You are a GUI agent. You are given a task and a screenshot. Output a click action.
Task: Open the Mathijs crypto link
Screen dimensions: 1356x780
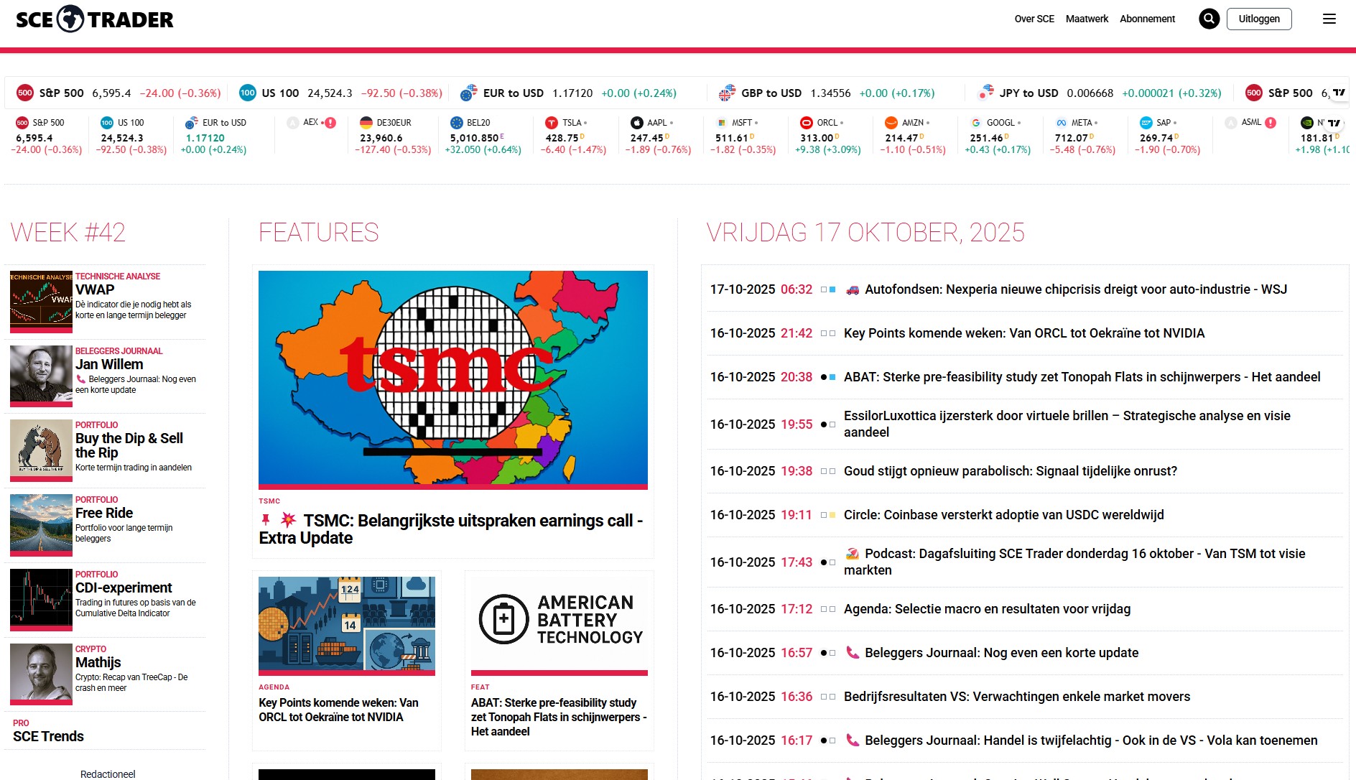(98, 662)
